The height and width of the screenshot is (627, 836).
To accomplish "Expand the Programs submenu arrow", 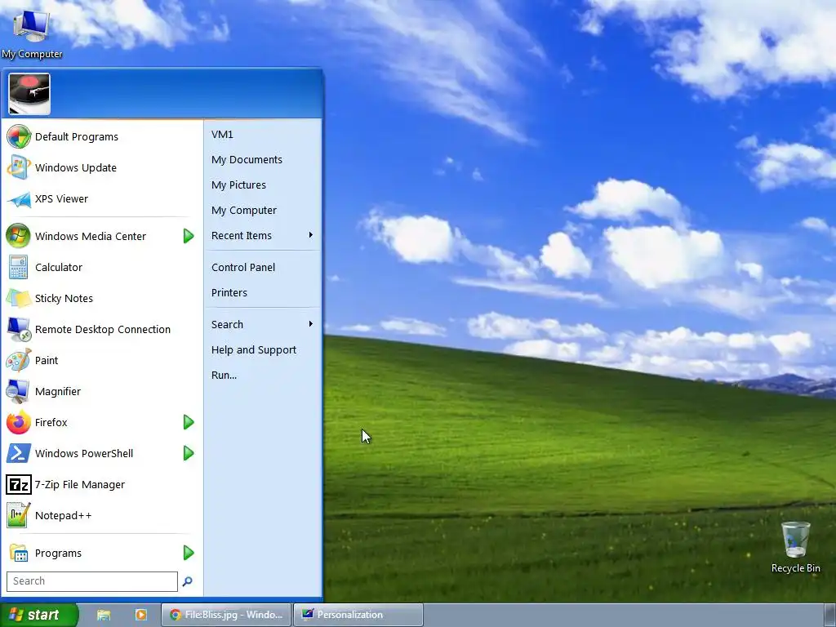I will pyautogui.click(x=189, y=553).
